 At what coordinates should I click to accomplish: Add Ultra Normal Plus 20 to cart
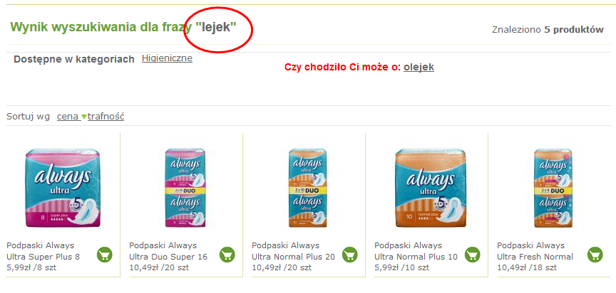click(349, 255)
